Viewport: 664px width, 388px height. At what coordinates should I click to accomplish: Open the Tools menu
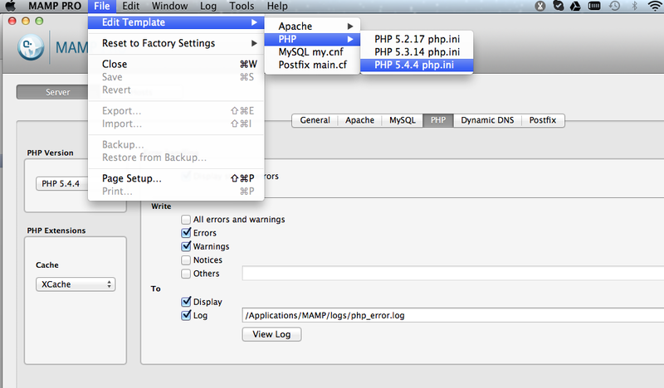point(242,6)
